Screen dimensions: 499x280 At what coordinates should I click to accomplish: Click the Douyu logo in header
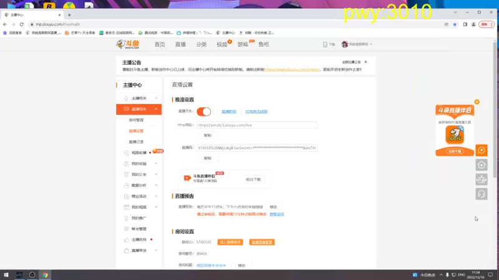pos(128,44)
